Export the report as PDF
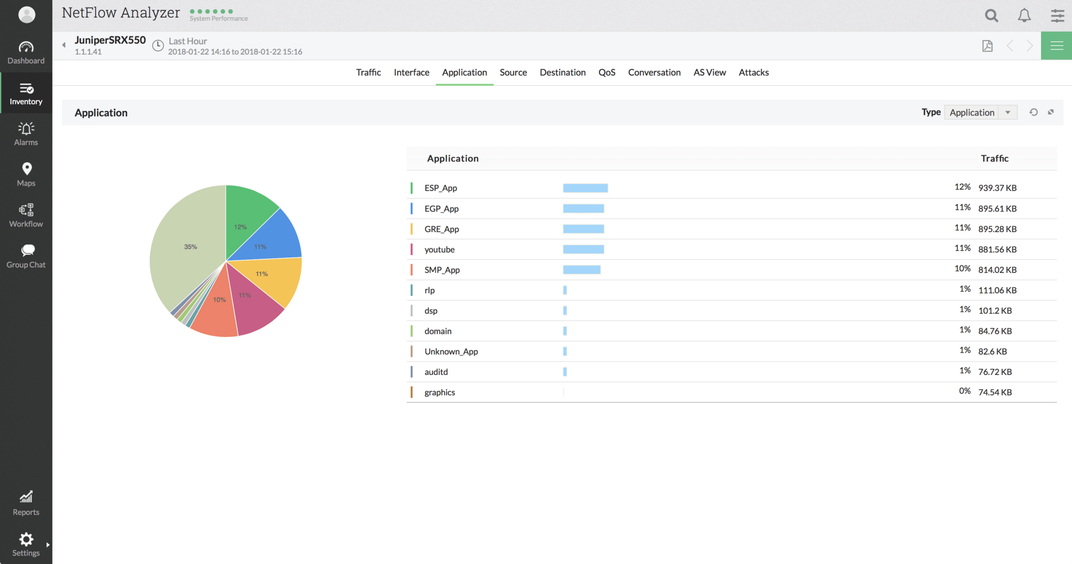 [988, 45]
